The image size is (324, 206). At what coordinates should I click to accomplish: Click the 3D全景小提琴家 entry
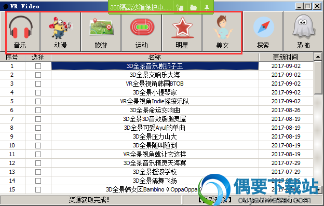point(155,92)
